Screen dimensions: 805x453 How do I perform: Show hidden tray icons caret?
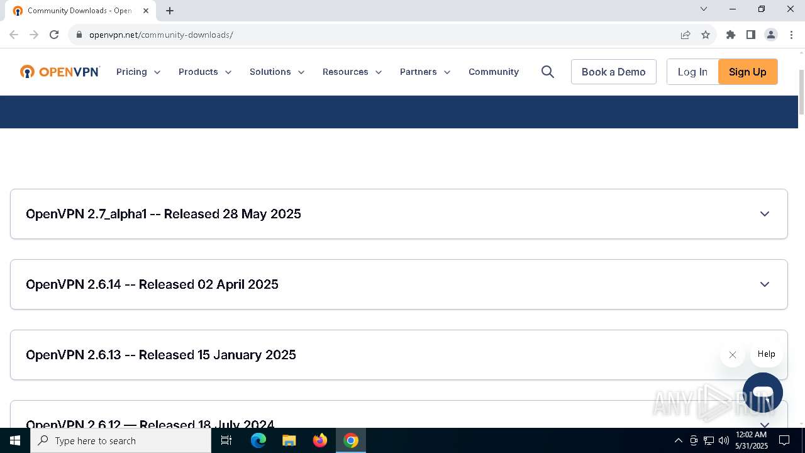(x=679, y=440)
